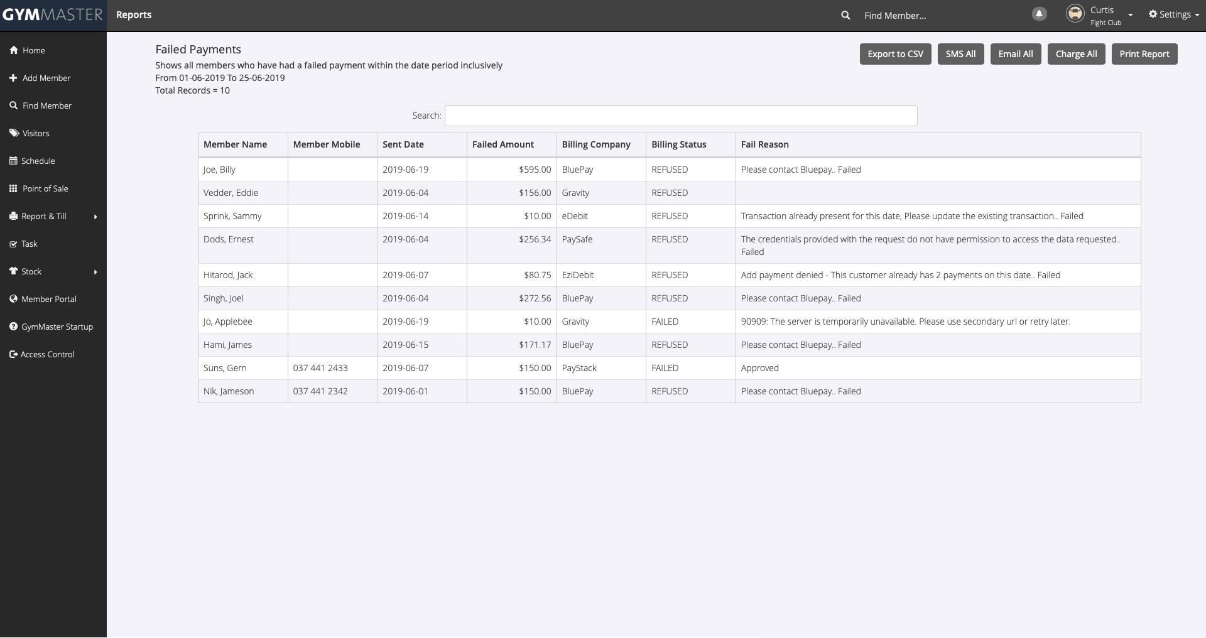The image size is (1206, 638).
Task: Open GymMaster Startup menu item
Action: [x=57, y=327]
